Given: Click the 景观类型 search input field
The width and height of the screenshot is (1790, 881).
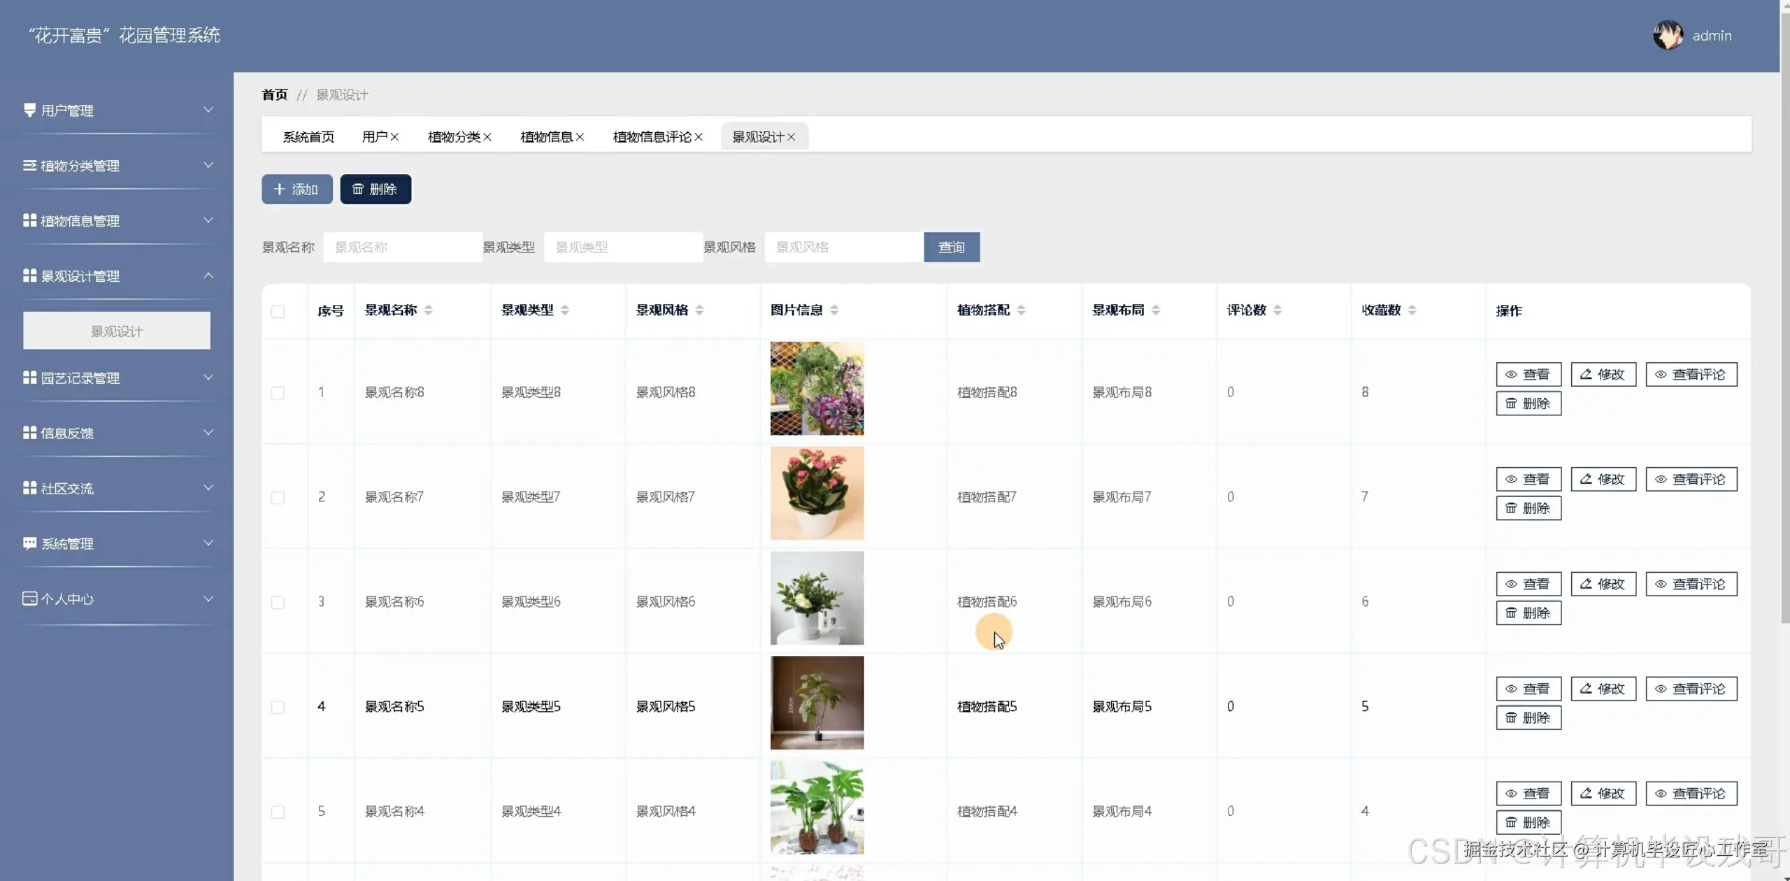Looking at the screenshot, I should tap(622, 248).
